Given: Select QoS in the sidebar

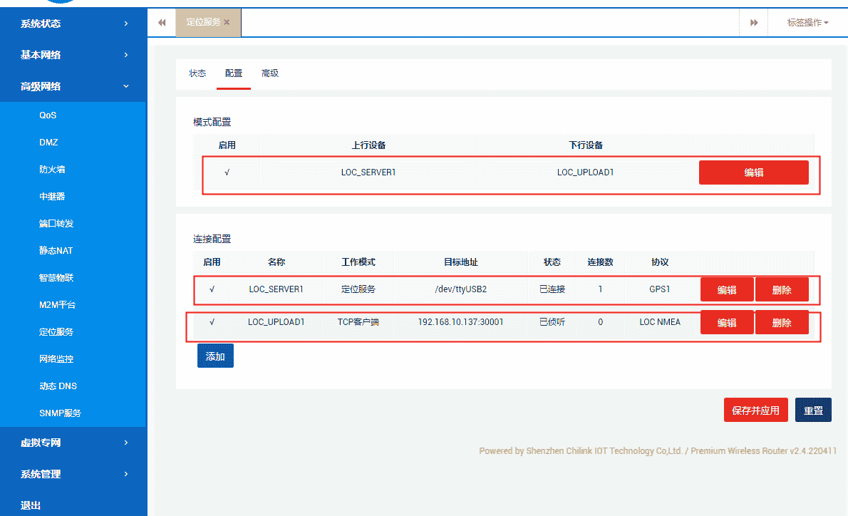Looking at the screenshot, I should coord(47,115).
